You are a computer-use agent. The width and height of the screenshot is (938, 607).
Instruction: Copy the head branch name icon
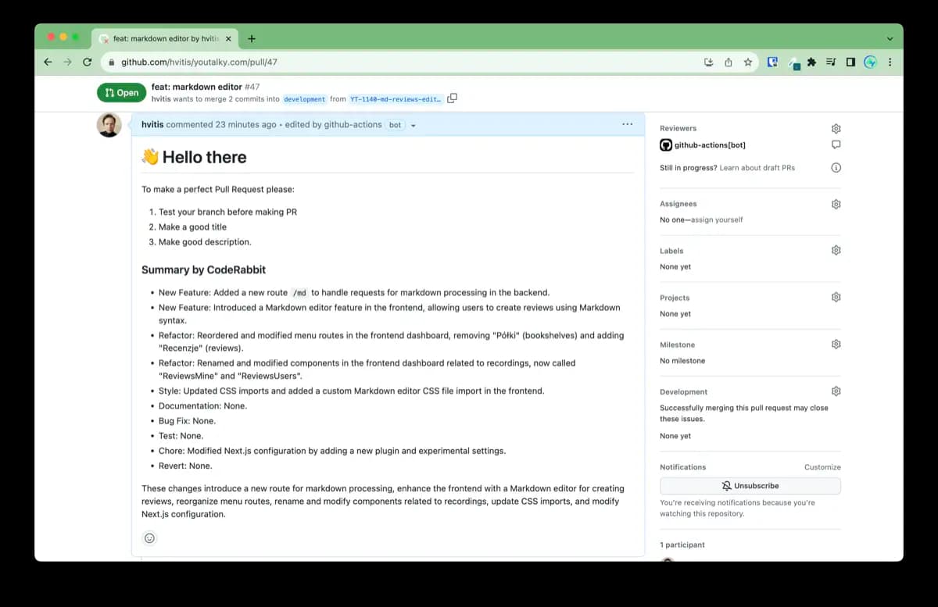click(x=452, y=98)
